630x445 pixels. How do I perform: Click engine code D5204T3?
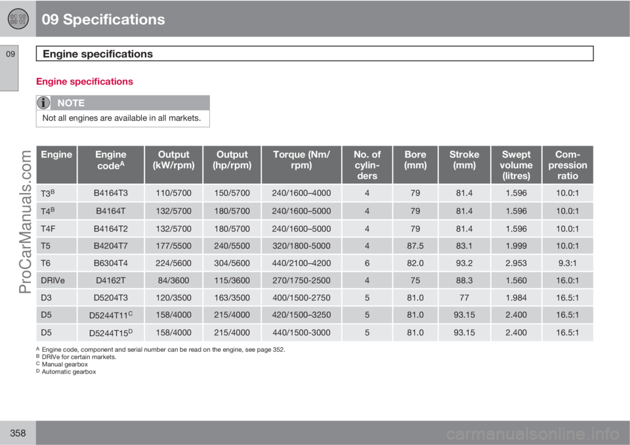(111, 298)
